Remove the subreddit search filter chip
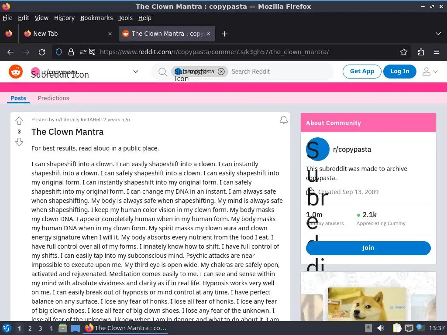The image size is (447, 335). coord(221,72)
